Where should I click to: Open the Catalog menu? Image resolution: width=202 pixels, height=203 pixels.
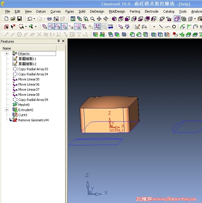coord(169,11)
